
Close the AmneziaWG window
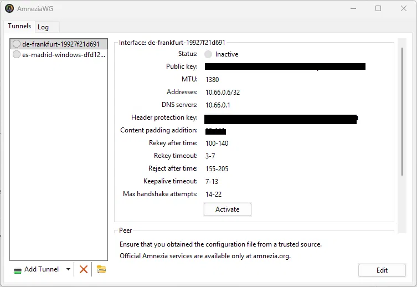(404, 8)
